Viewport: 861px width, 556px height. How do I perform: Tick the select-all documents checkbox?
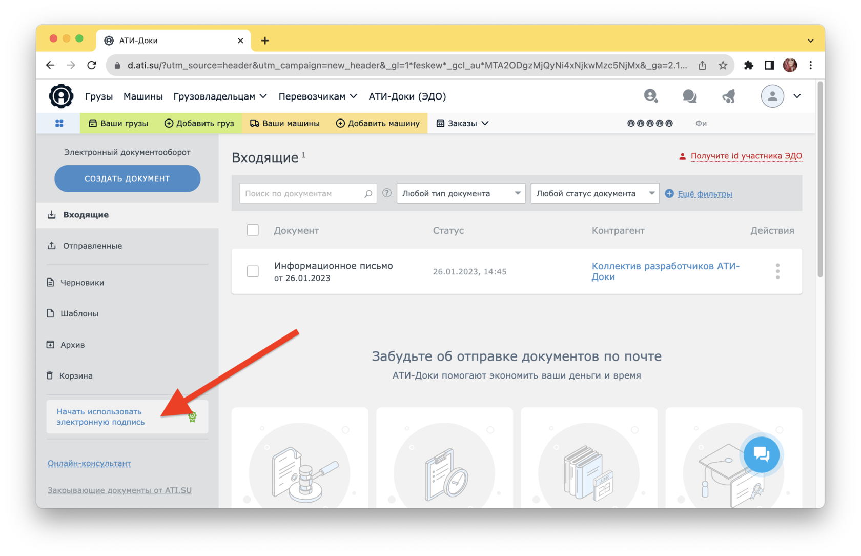[x=253, y=230]
